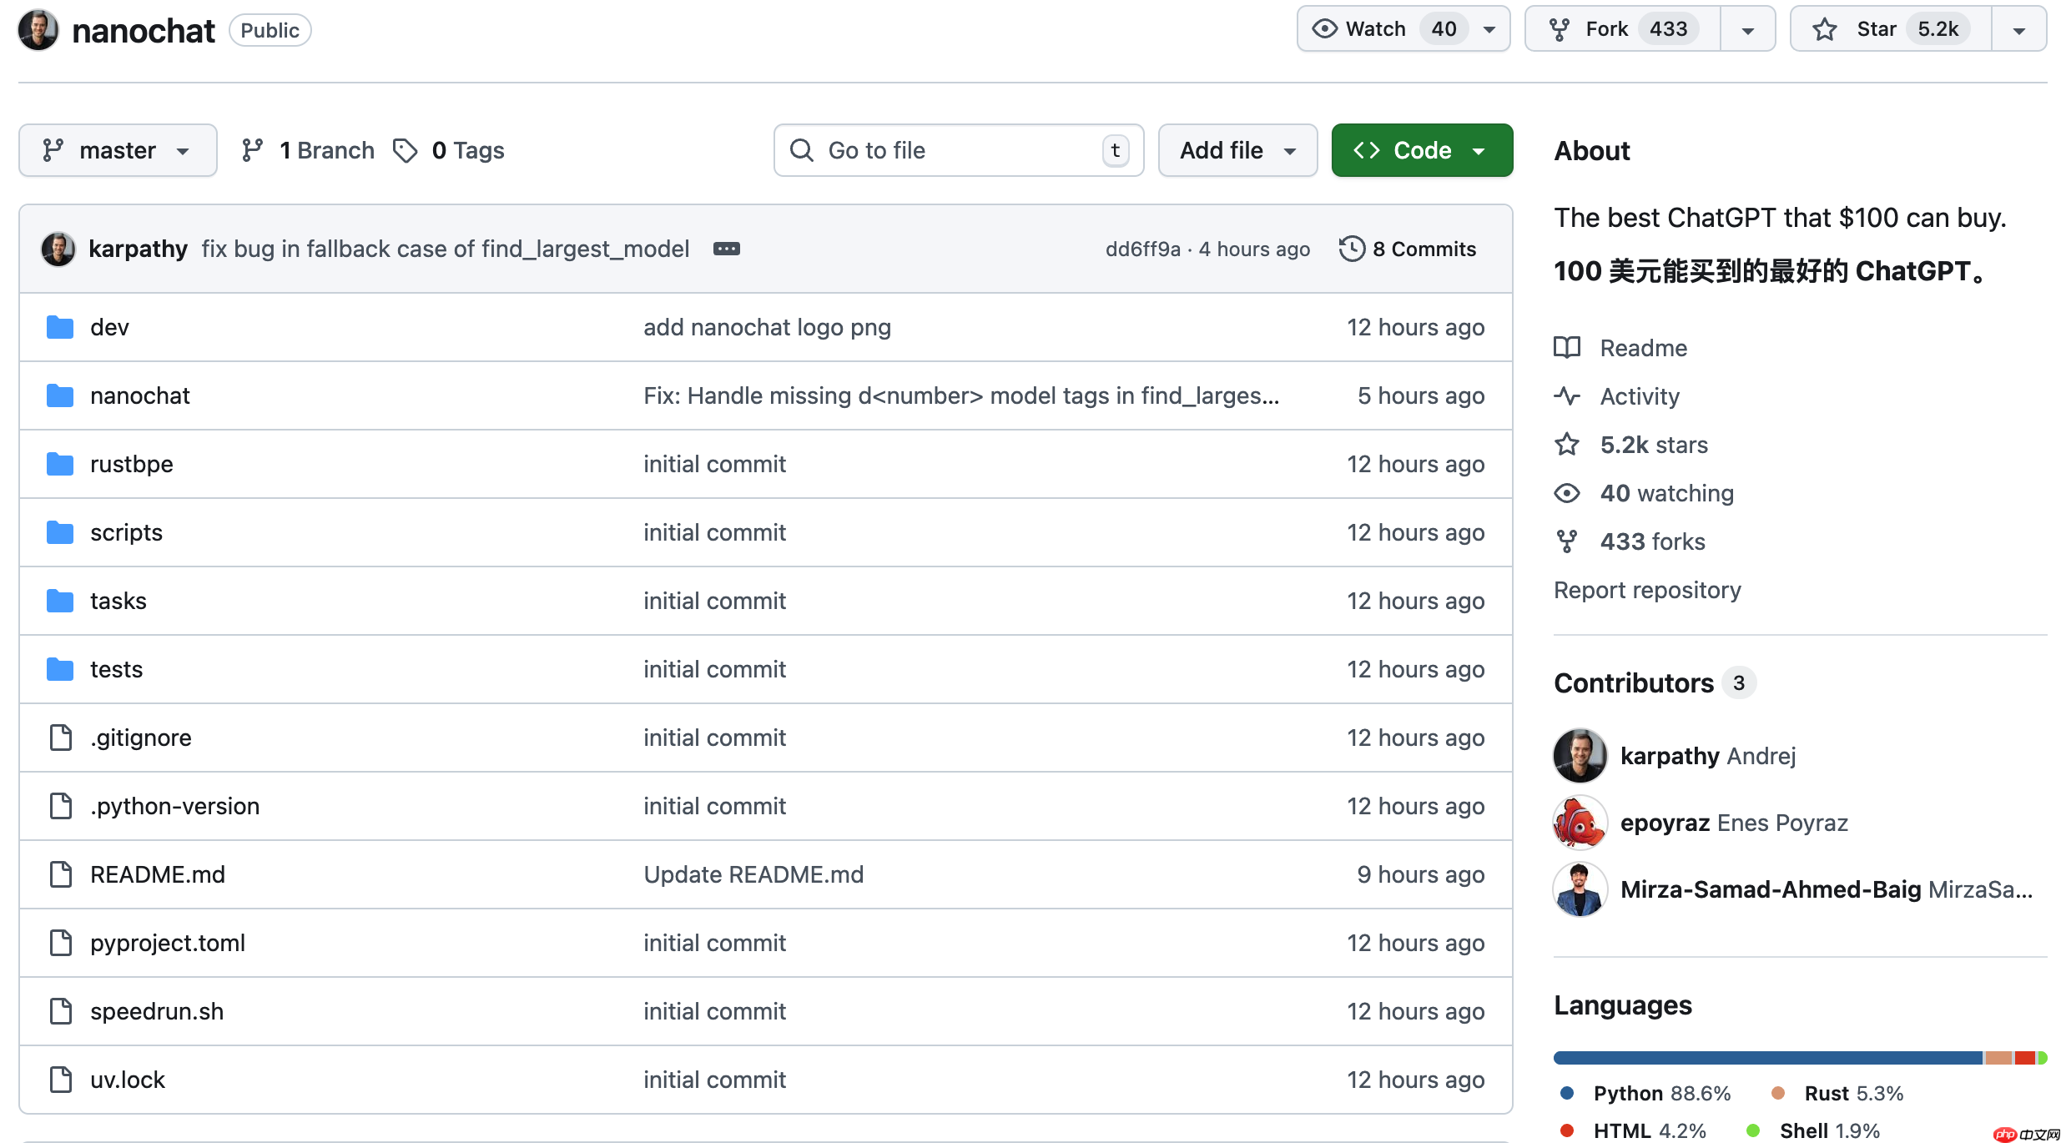2061x1143 pixels.
Task: Click the speedrun.sh file icon
Action: tap(60, 1011)
